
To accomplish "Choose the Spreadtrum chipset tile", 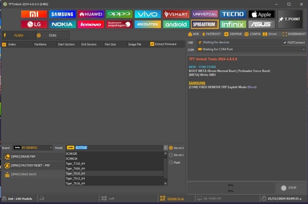I will pyautogui.click(x=205, y=25).
